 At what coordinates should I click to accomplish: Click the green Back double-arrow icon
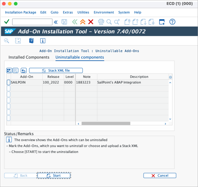[75, 22]
